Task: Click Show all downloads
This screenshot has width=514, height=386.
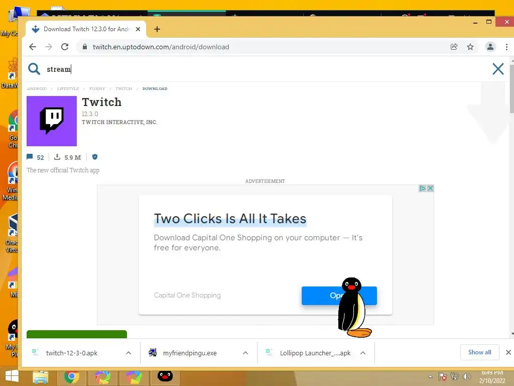Action: point(479,352)
